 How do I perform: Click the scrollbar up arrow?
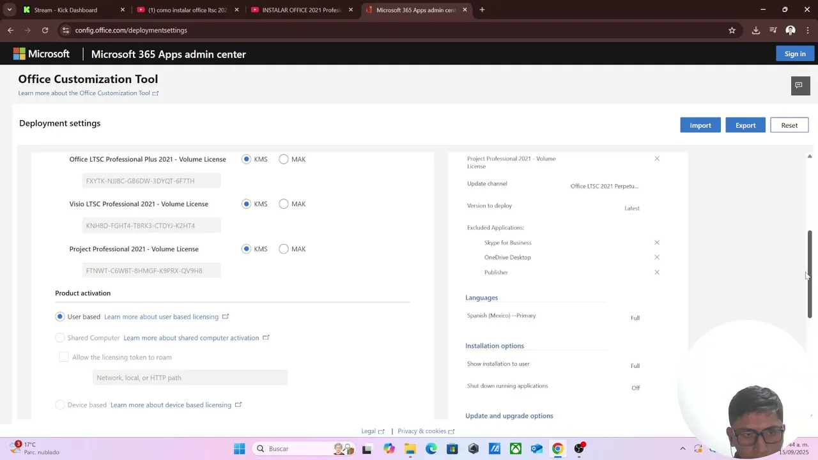(810, 156)
